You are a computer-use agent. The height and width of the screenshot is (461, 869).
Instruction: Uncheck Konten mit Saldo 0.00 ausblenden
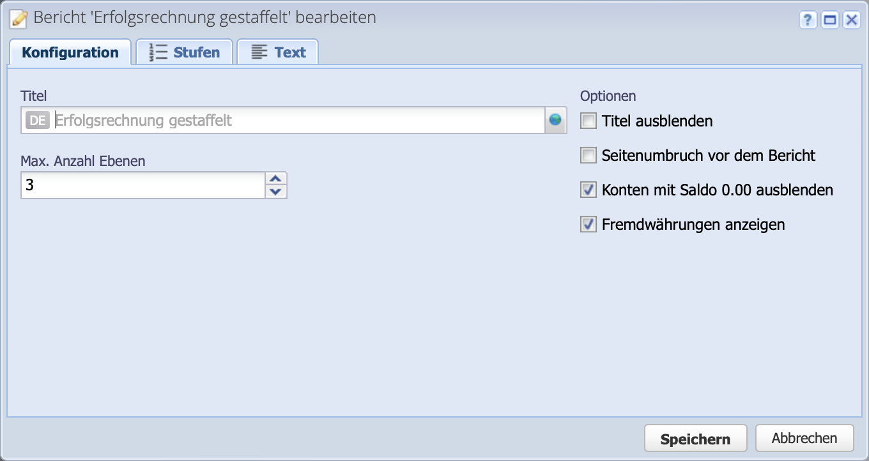pos(587,189)
